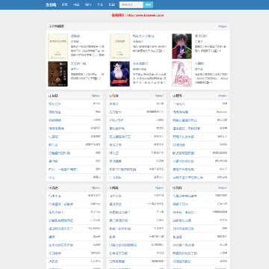Expand More+ on the first category panel, upper row
The width and height of the screenshot is (269, 269).
(96, 96)
